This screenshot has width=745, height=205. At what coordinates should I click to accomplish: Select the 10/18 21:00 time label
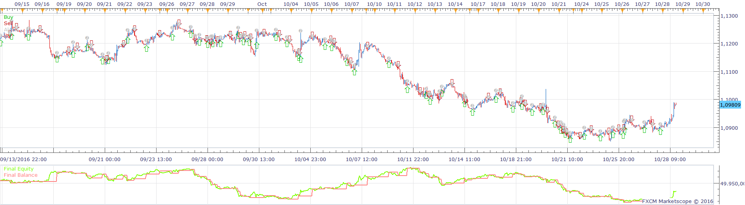(x=516, y=160)
